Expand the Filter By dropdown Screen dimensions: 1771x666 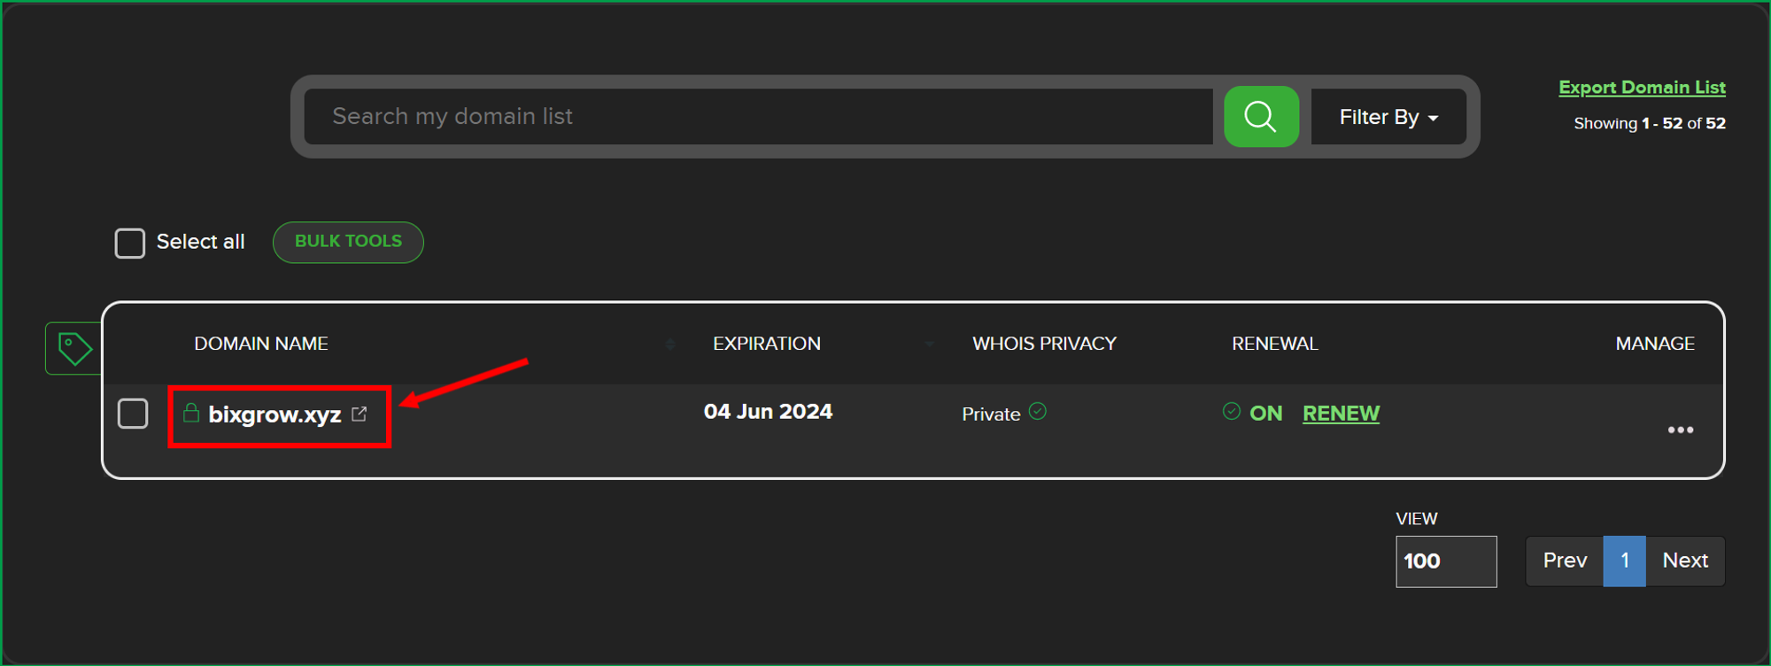click(1388, 117)
